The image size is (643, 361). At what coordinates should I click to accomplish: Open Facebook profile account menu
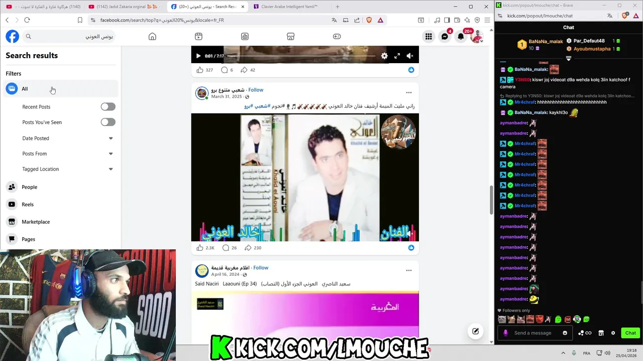pyautogui.click(x=477, y=37)
